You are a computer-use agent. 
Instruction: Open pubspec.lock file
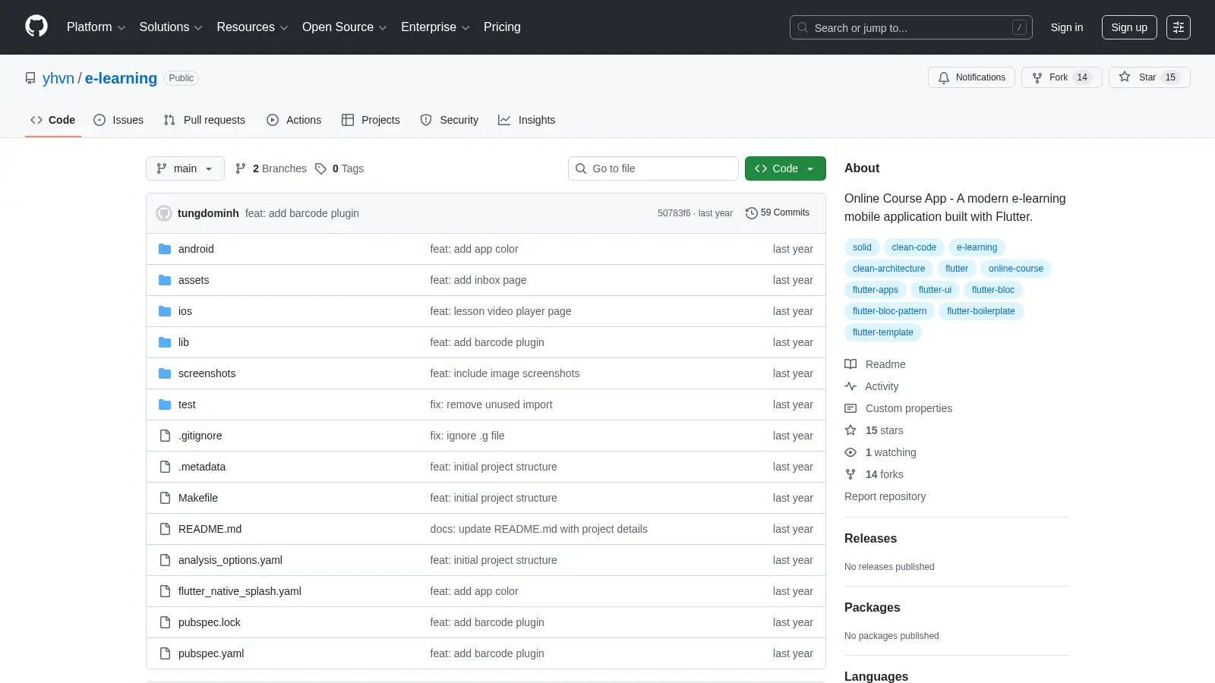coord(210,622)
